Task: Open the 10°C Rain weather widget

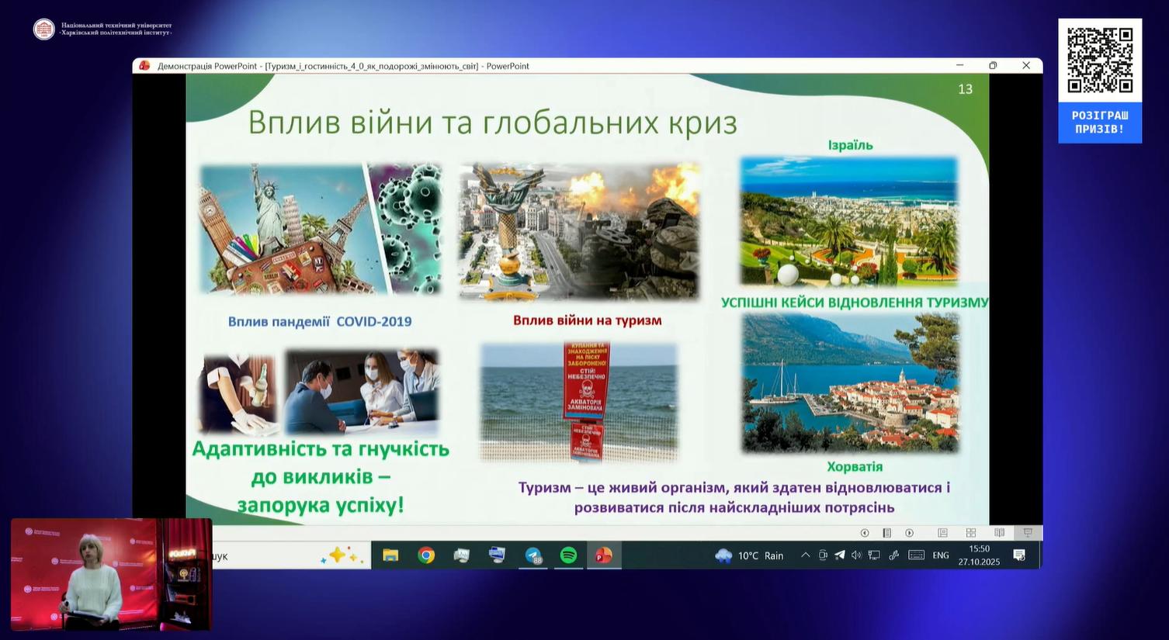Action: [750, 555]
